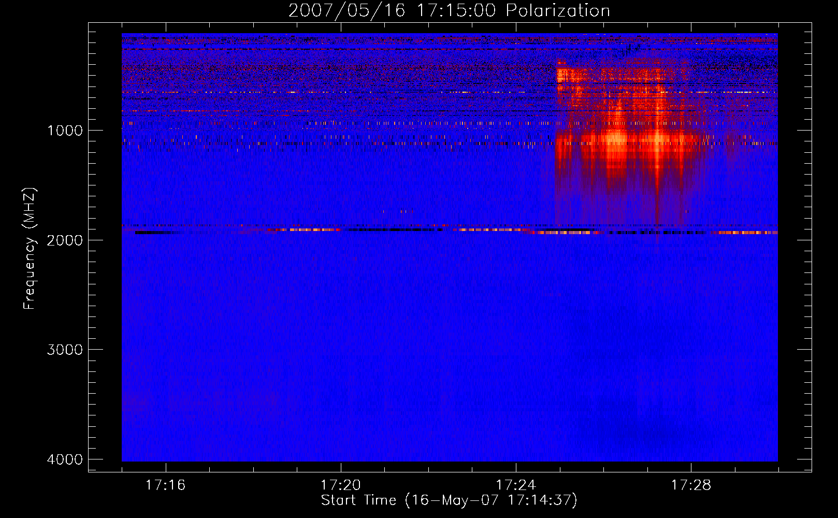This screenshot has width=838, height=518.
Task: Click the 'Frequency (MHZ)' axis label
Action: 30,249
